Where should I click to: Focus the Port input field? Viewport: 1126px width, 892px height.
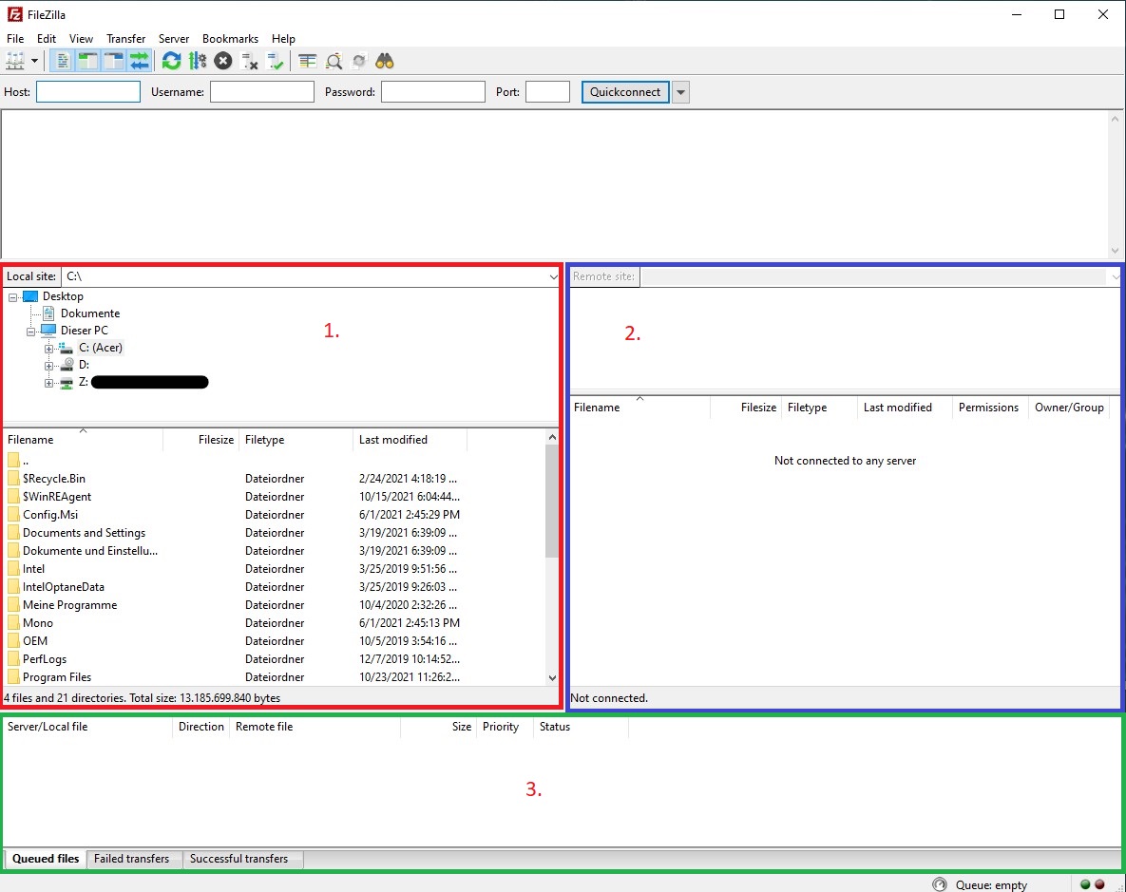click(x=548, y=92)
